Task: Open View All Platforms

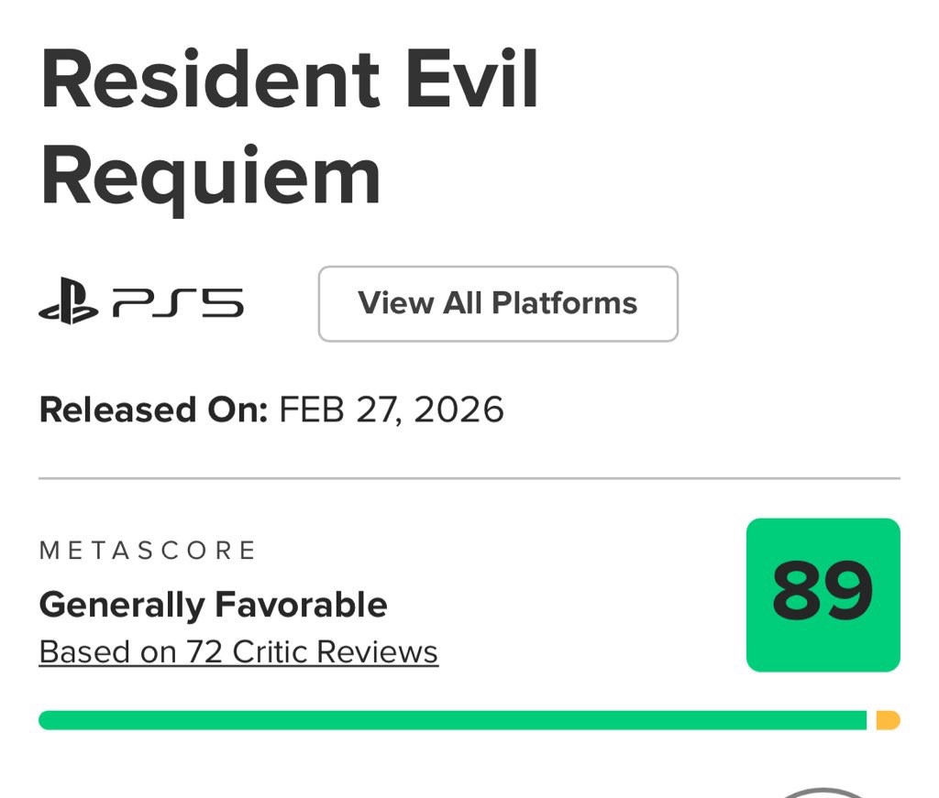Action: (x=498, y=304)
